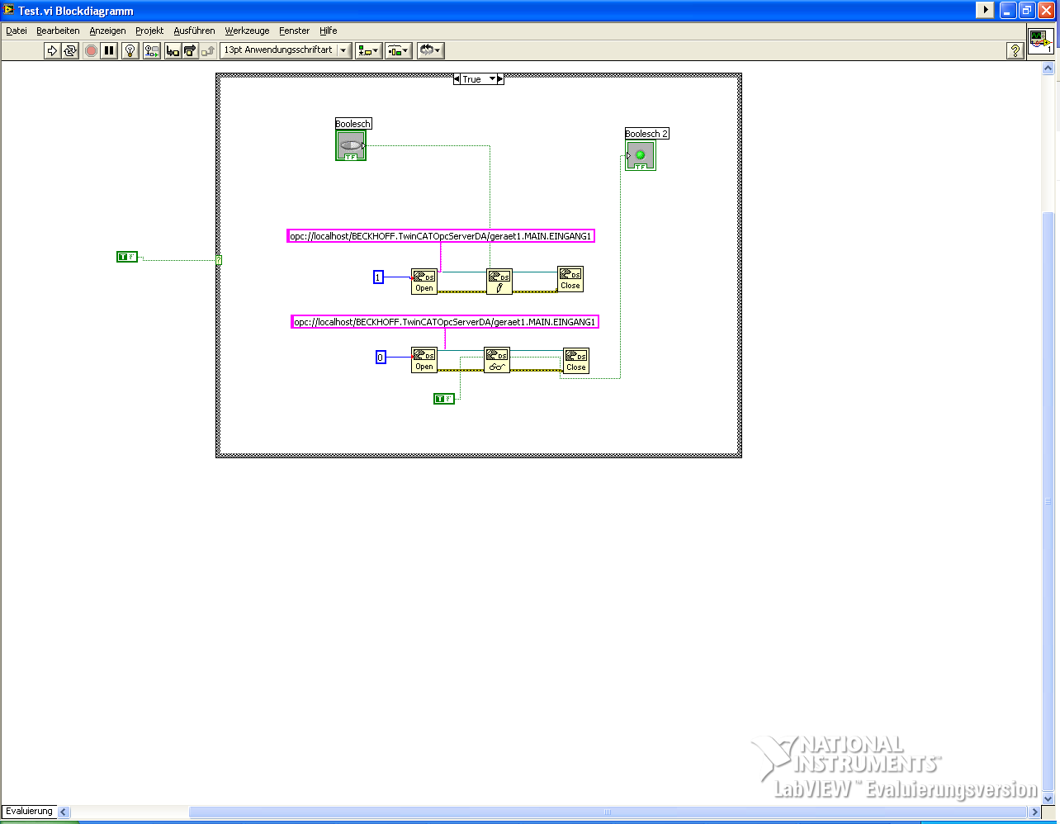
Task: Go to next case with right arrow
Action: tap(500, 79)
